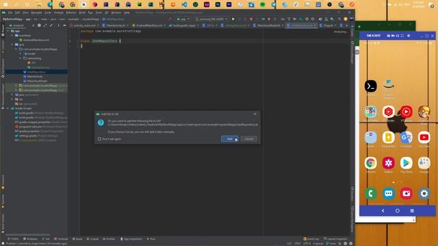Click the expand all icon in Project panel
The width and height of the screenshot is (438, 246).
pos(45,25)
